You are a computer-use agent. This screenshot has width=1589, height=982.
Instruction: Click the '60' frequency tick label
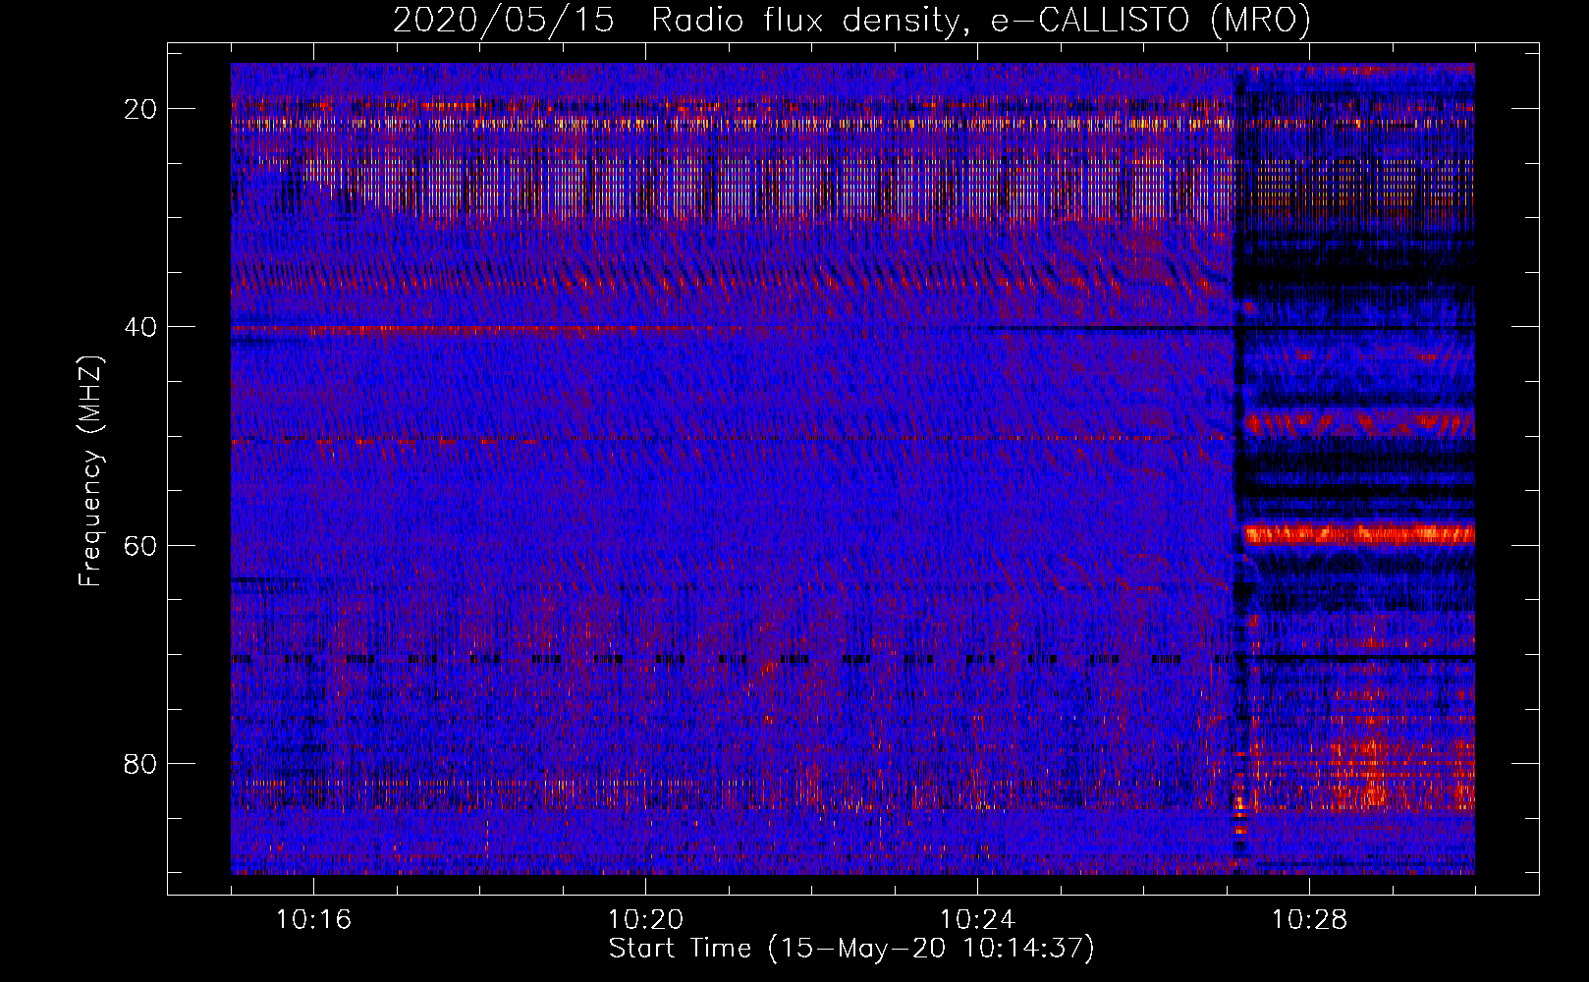141,545
